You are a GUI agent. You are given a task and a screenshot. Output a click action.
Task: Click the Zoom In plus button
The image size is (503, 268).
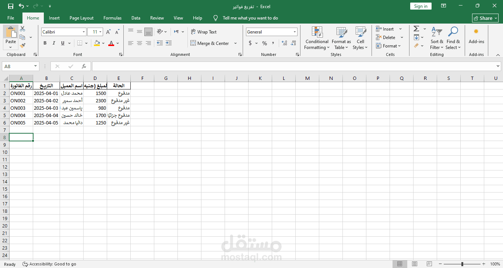point(483,264)
